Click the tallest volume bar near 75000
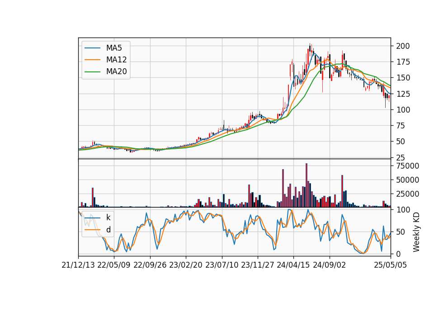The height and width of the screenshot is (312, 434). pyautogui.click(x=307, y=185)
